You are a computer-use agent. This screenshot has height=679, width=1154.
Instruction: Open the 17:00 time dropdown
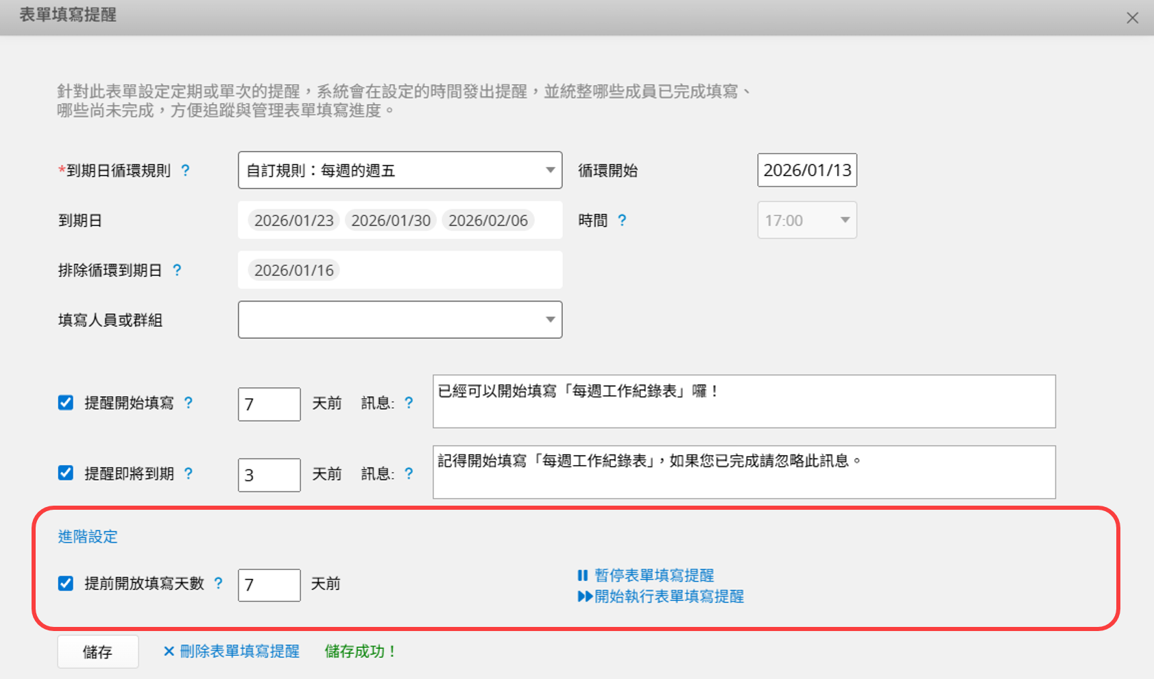[806, 220]
